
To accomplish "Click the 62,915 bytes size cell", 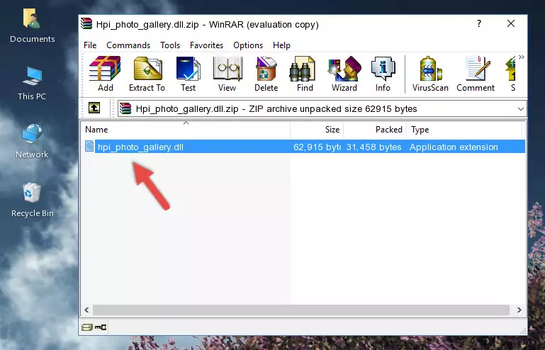I will click(x=317, y=147).
